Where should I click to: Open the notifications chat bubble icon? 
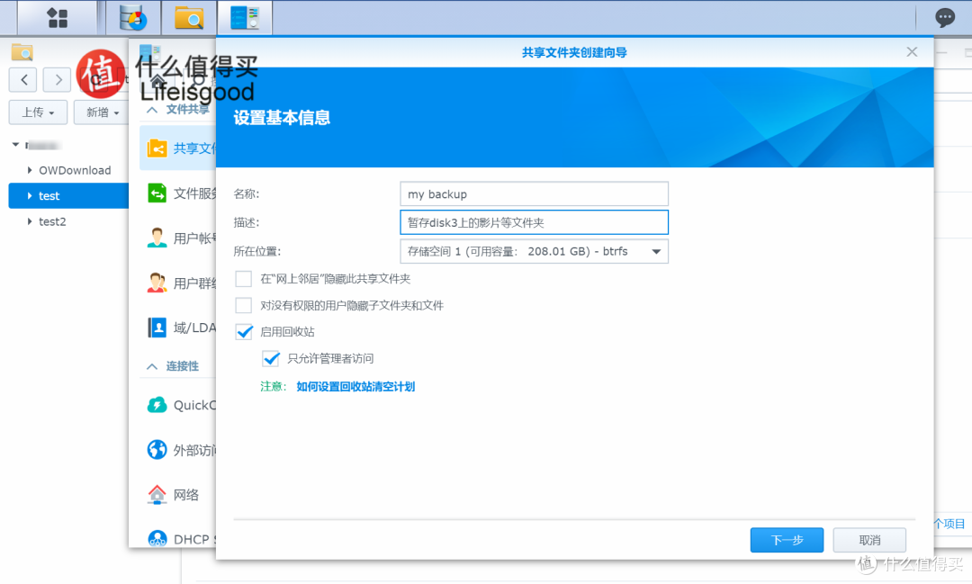[x=945, y=18]
